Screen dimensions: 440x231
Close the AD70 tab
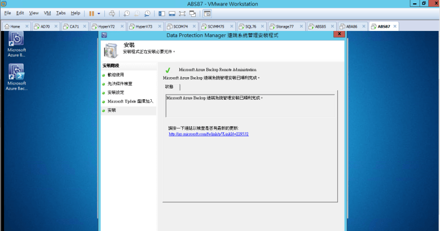55,26
